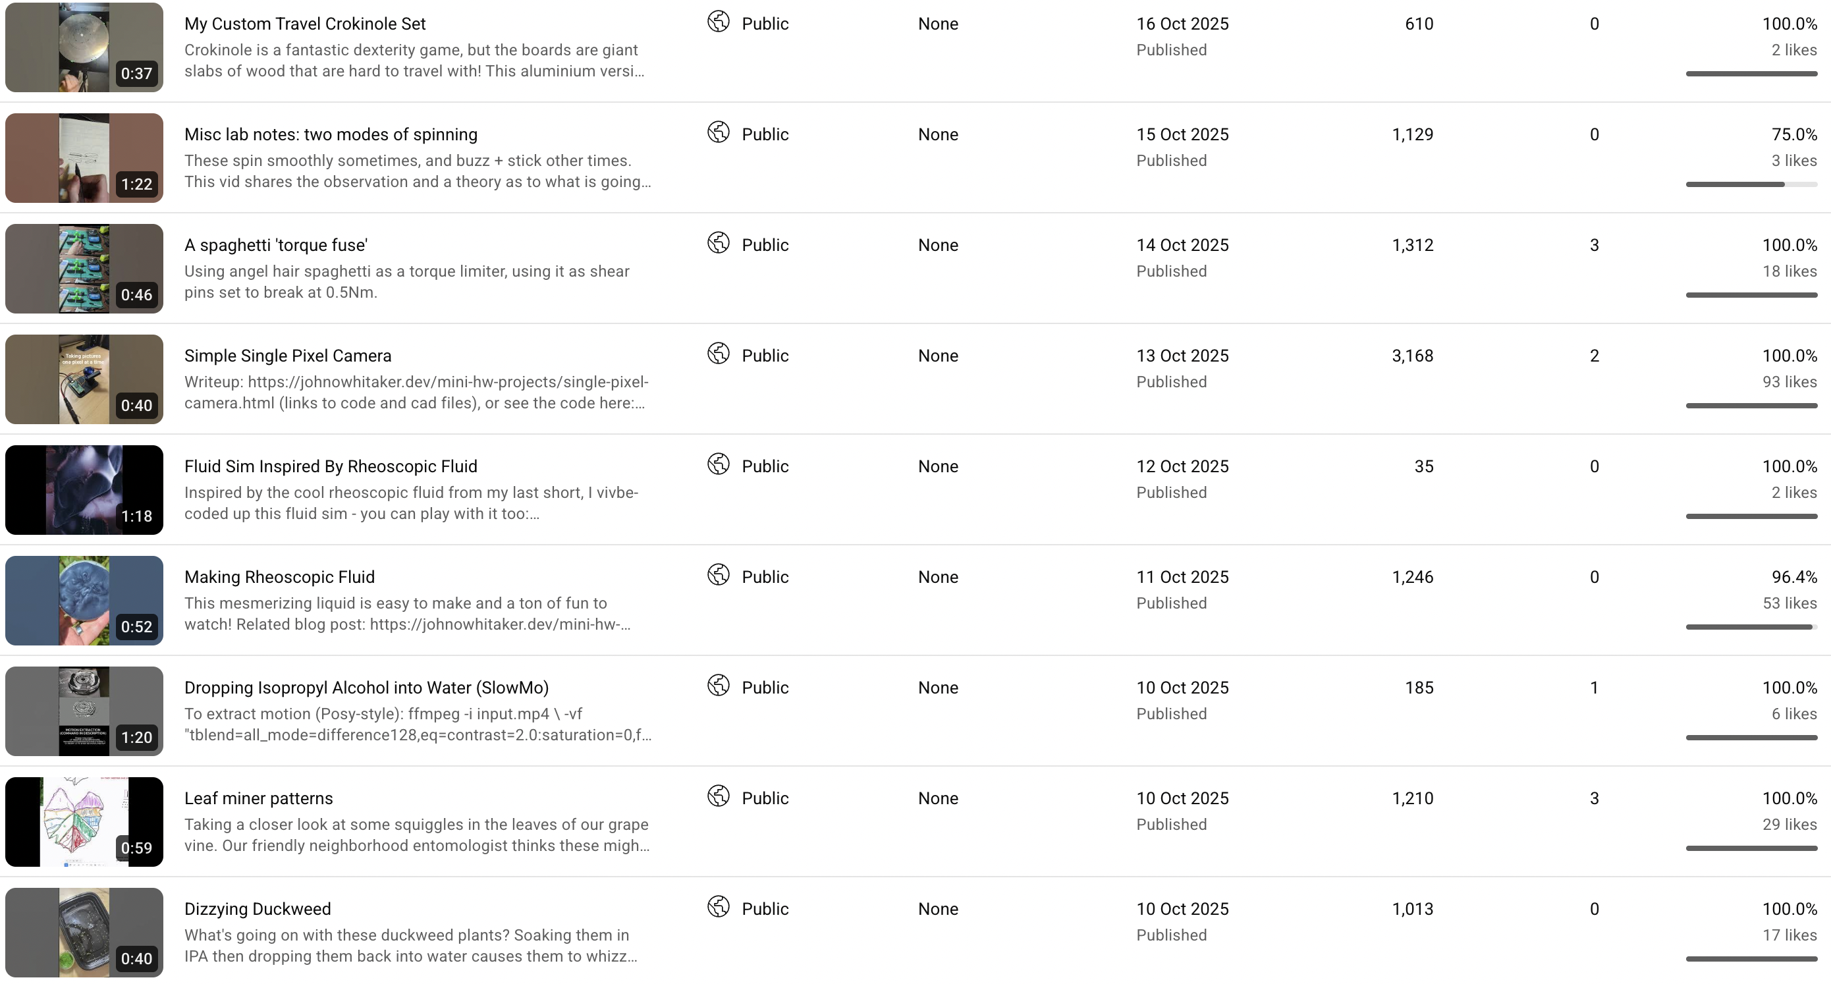Click globe icon on Isopropyl Alcohol row
The image size is (1831, 984).
[x=718, y=686]
